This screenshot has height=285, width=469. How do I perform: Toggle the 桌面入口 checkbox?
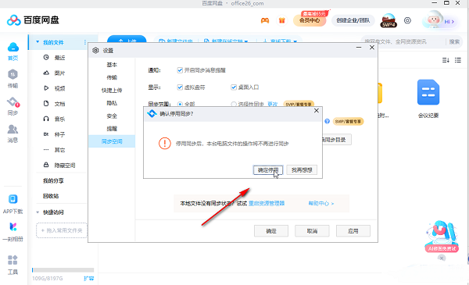pyautogui.click(x=234, y=87)
